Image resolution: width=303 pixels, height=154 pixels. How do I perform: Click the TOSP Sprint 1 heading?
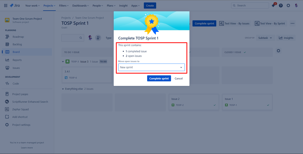(75, 23)
